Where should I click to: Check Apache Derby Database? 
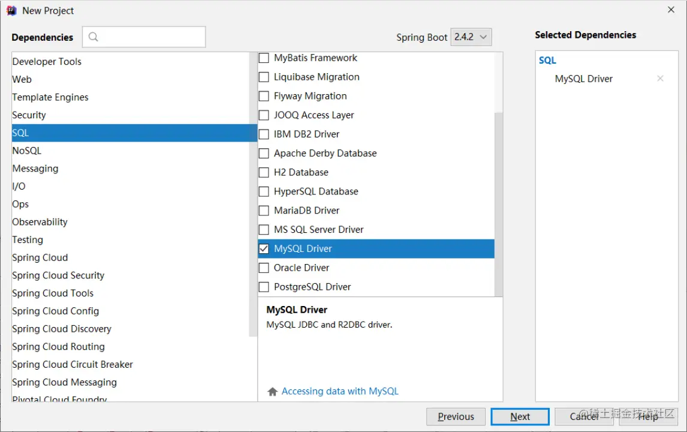point(264,154)
